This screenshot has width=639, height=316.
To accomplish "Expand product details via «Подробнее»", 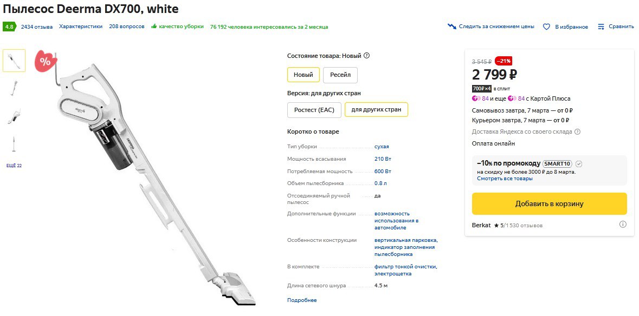I will (302, 300).
